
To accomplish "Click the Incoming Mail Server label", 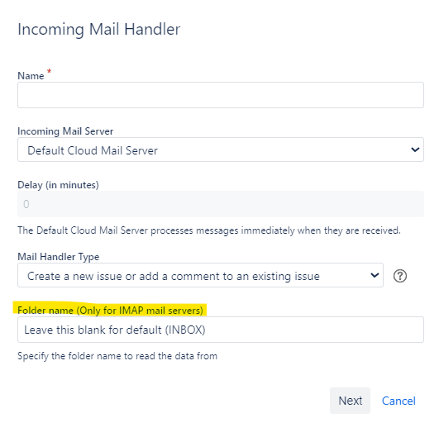I will click(65, 131).
